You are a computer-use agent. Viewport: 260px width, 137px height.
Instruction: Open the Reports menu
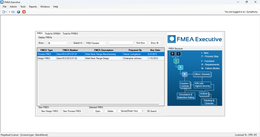[33, 7]
